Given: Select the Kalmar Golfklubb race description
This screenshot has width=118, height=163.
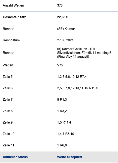Looking at the screenshot, I should tap(84, 53).
